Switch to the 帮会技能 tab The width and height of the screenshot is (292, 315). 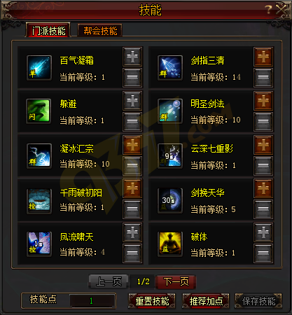100,30
